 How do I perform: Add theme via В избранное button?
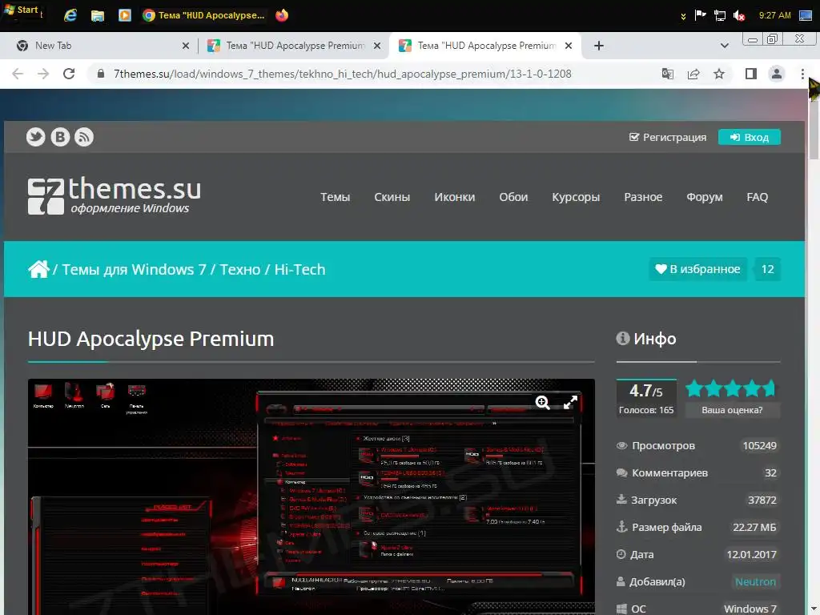coord(698,269)
